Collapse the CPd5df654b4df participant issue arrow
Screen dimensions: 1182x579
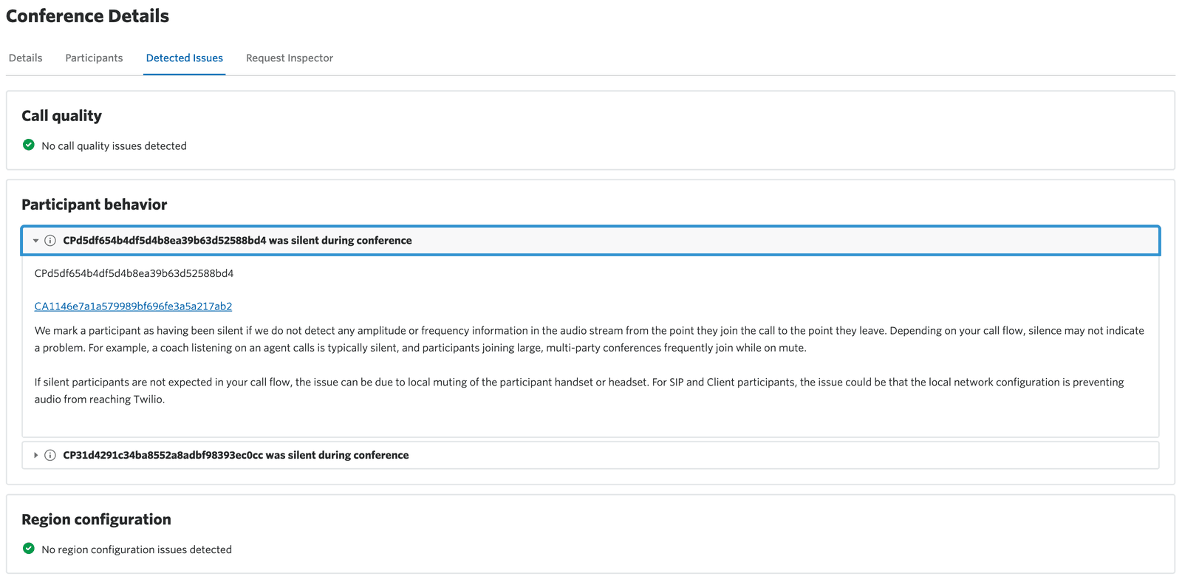pos(35,241)
